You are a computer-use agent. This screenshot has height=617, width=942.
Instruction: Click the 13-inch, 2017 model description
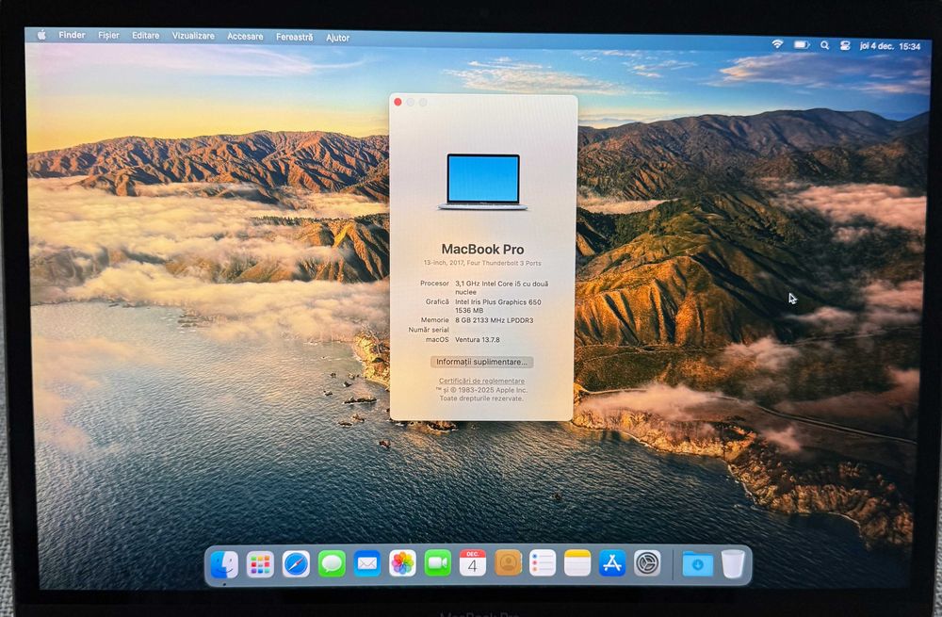point(482,263)
